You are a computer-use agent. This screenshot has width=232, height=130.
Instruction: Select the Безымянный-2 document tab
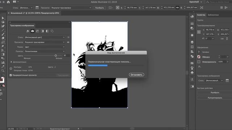[x=35, y=13]
